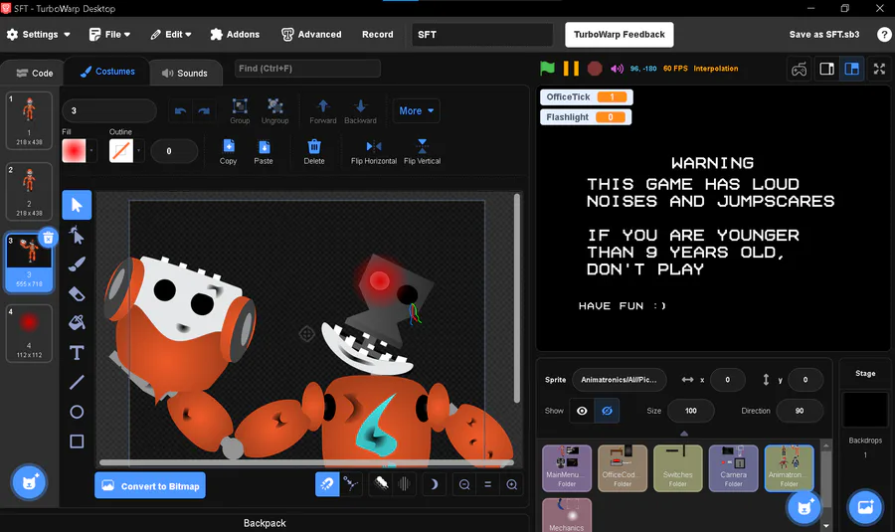Open the Fill color dropdown arrow
Image resolution: width=895 pixels, height=532 pixels.
click(91, 151)
